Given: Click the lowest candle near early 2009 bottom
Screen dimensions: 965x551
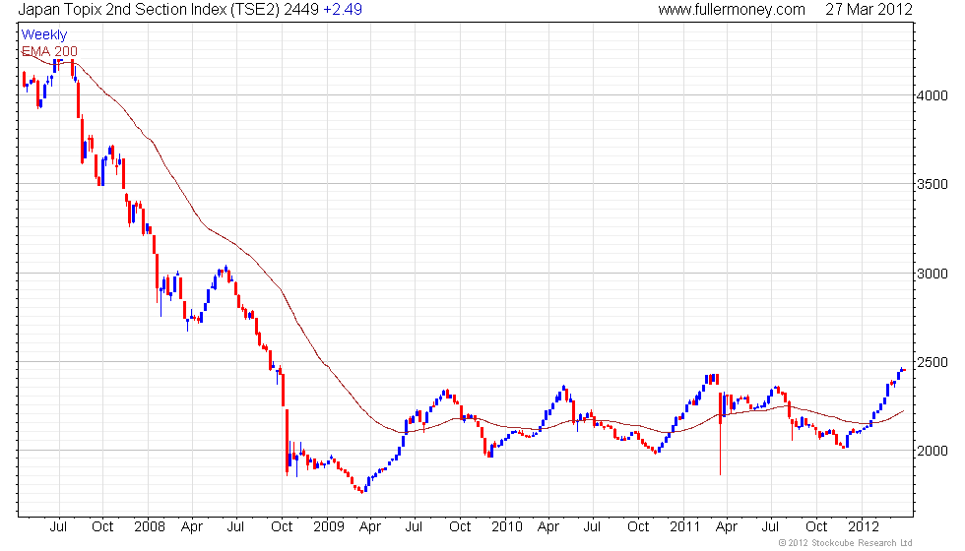Looking at the screenshot, I should 362,490.
